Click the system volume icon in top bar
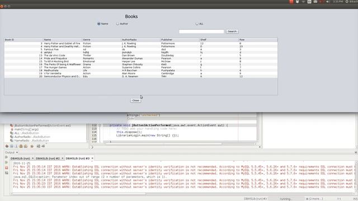358x201 pixels. 328,2
